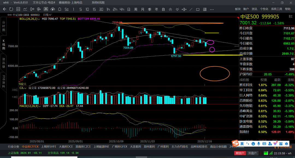Open the 板块 menu
Screen dimensions: 295x158
[238, 9]
